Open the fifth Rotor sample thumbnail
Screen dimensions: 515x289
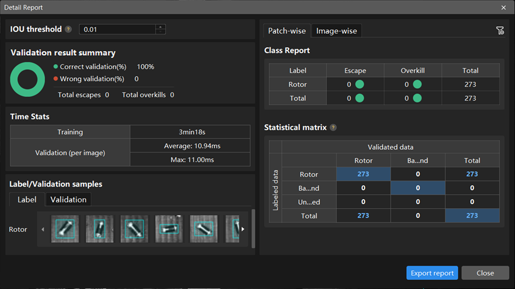pyautogui.click(x=204, y=229)
